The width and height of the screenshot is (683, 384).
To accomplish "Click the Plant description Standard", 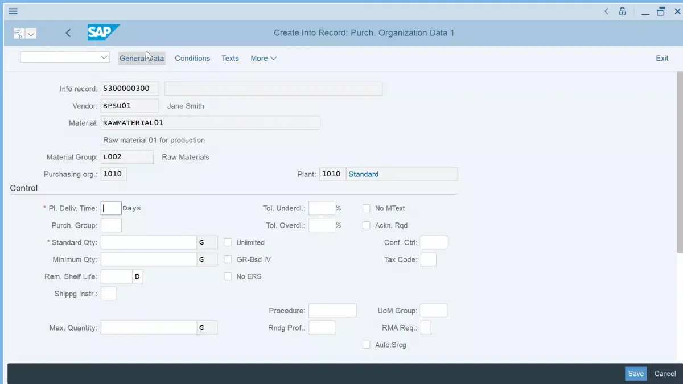I will point(402,174).
